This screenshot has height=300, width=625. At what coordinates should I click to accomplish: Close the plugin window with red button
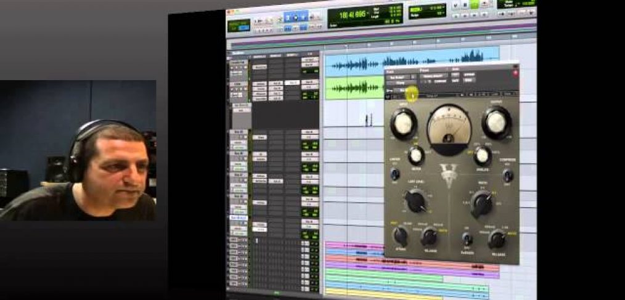pos(515,73)
